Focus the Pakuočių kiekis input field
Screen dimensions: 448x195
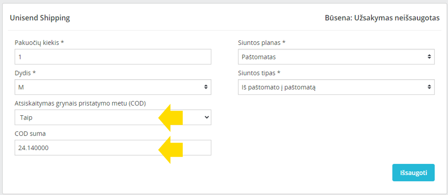(x=113, y=57)
